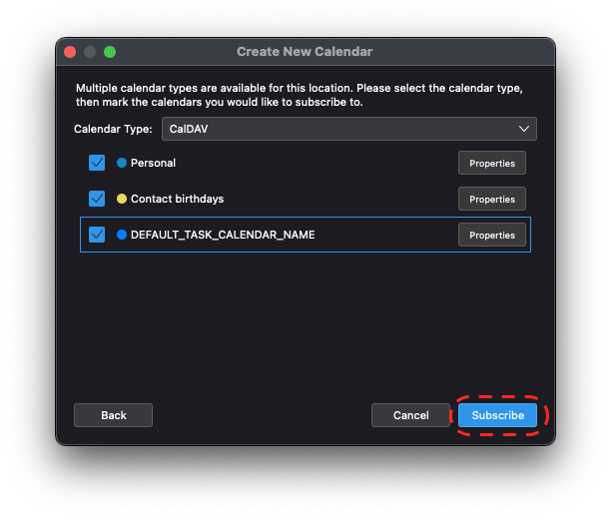Open Properties for Contact birthdays calendar
The height and width of the screenshot is (519, 611).
(491, 199)
